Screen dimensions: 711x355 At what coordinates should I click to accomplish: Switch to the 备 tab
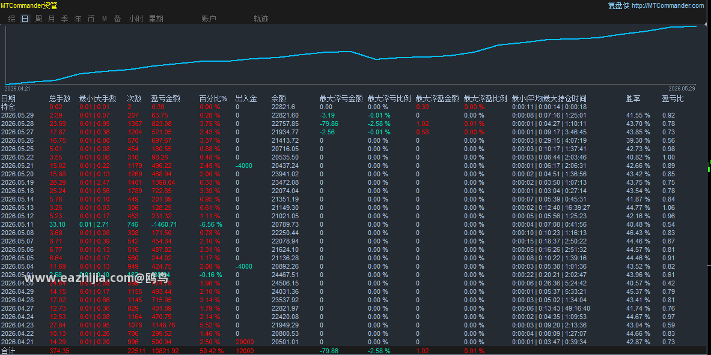pyautogui.click(x=117, y=19)
